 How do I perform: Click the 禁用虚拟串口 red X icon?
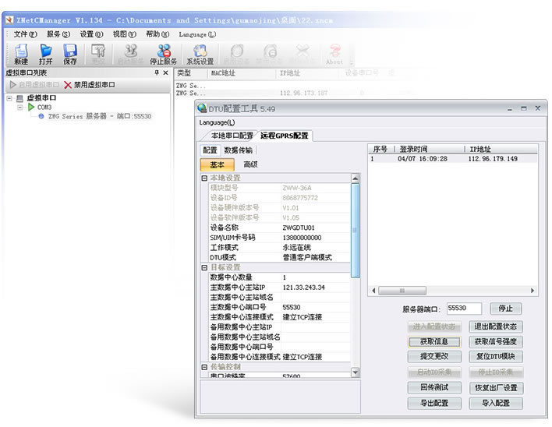click(x=68, y=85)
